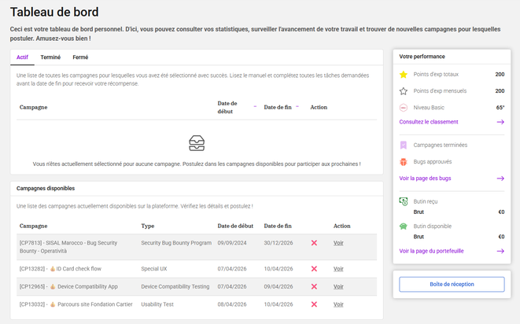Click the Niveau Basic level icon
This screenshot has height=324, width=520.
pos(404,107)
